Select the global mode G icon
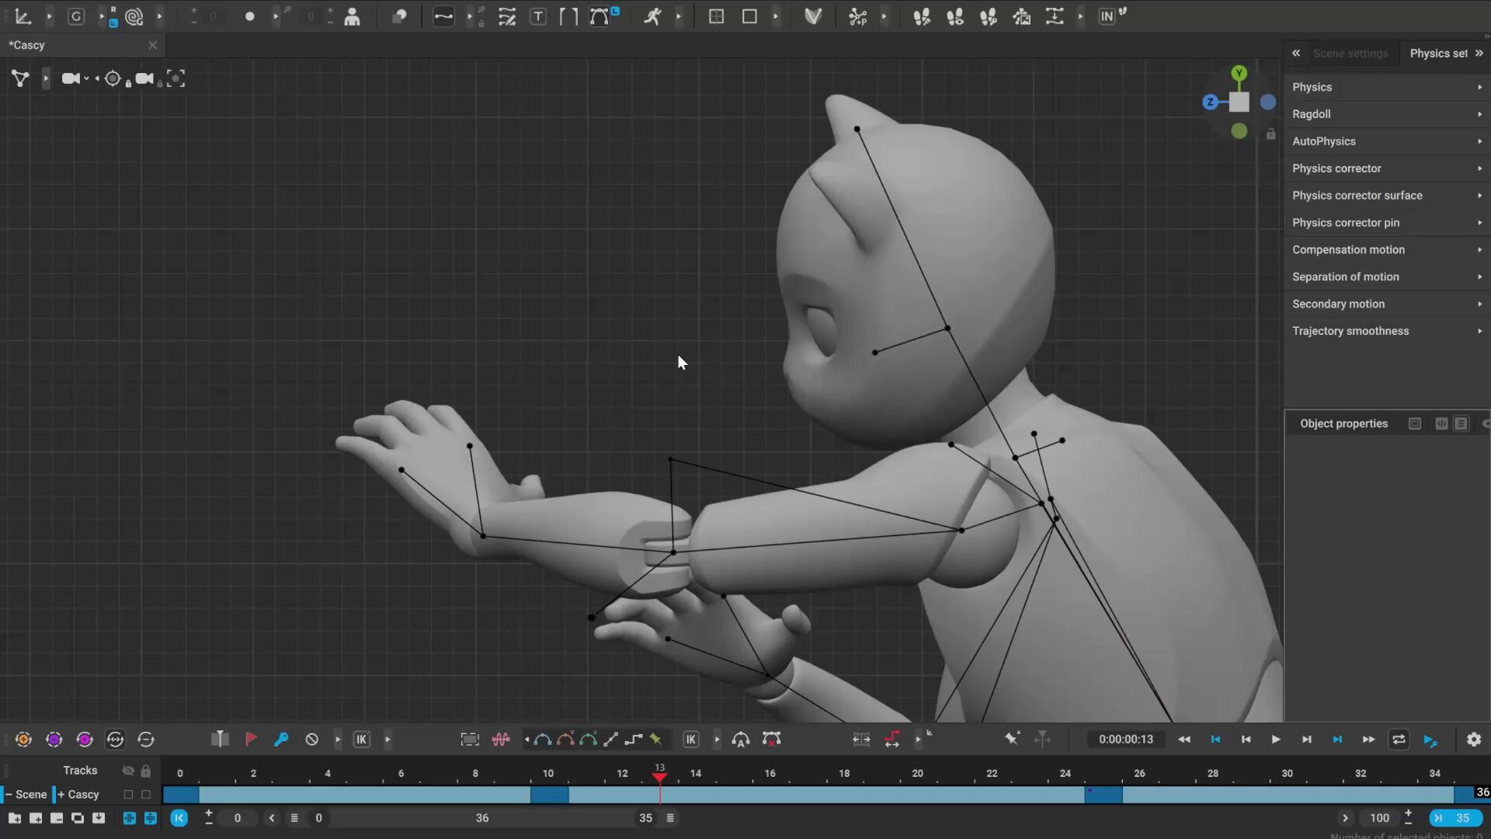Screen dimensions: 1491x839 76,16
